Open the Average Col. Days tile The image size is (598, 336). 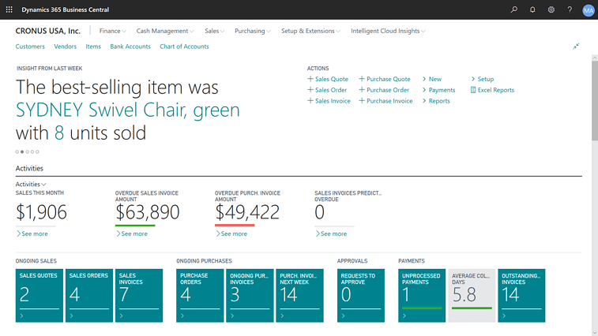472,296
